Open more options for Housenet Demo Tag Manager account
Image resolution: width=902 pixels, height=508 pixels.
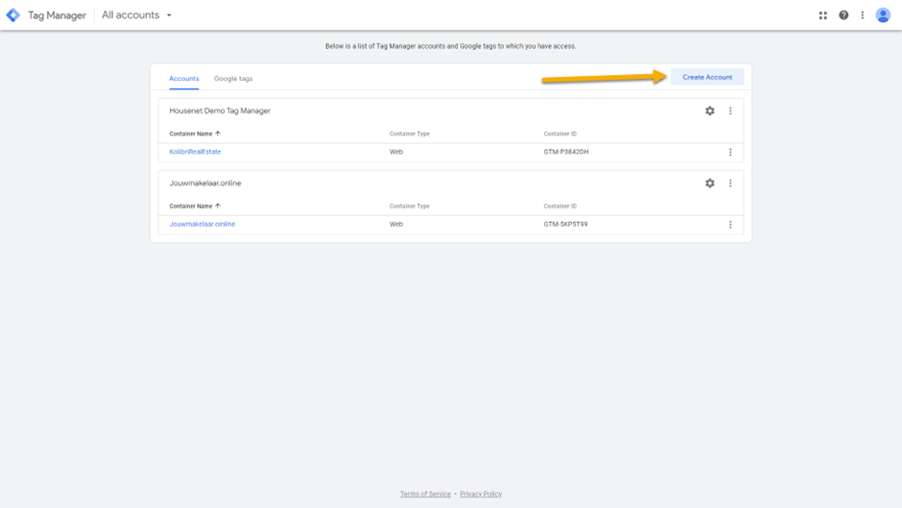(x=730, y=110)
